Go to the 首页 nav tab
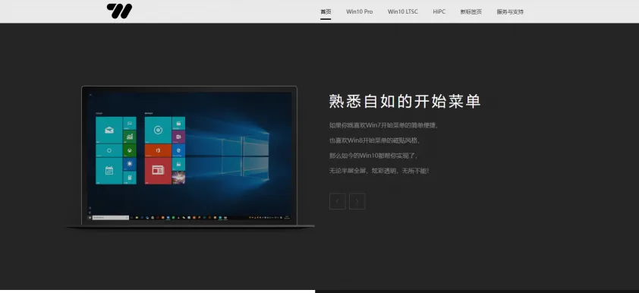This screenshot has width=639, height=293. pos(326,12)
